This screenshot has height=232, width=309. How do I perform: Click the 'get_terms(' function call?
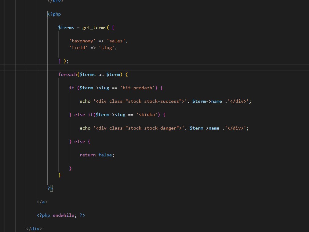tap(96, 27)
